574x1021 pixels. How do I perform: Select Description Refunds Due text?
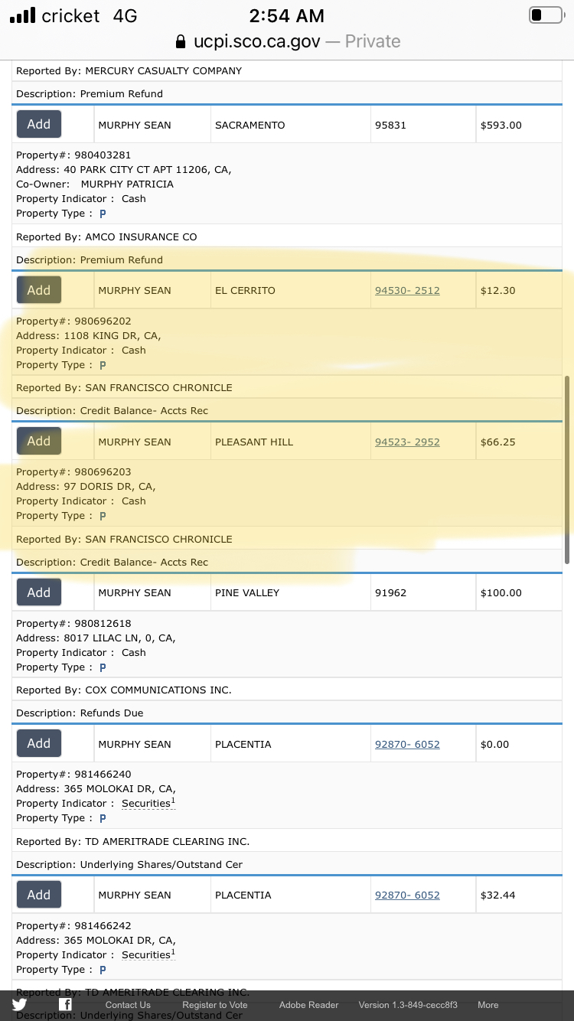click(80, 713)
